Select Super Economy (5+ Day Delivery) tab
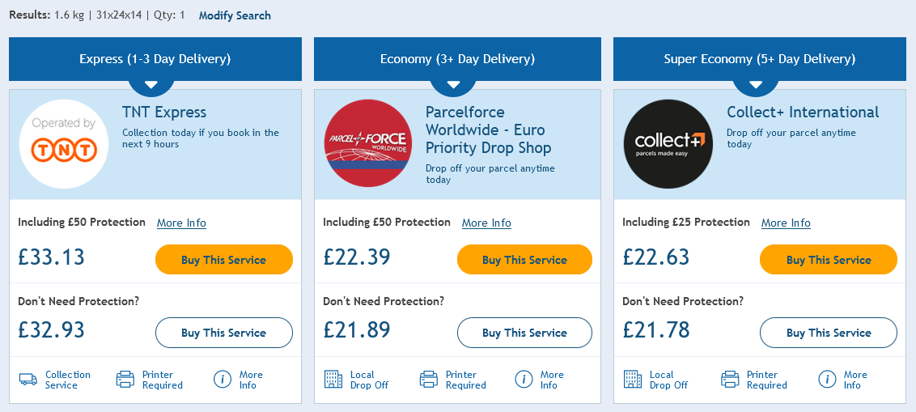 (x=760, y=59)
